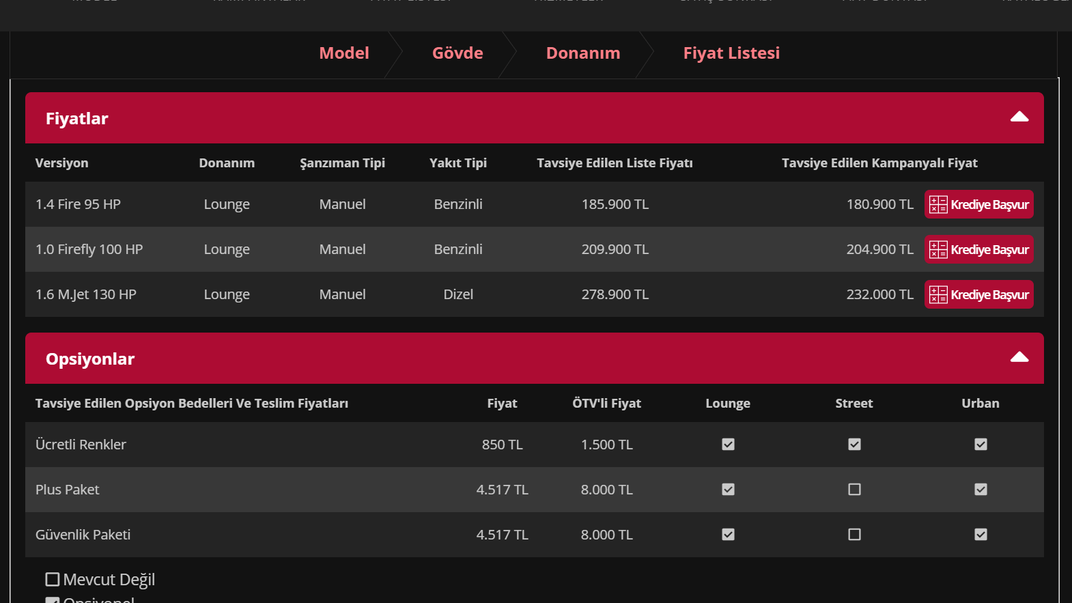The image size is (1072, 603).
Task: Go to the Donanım step tab
Action: (x=583, y=53)
